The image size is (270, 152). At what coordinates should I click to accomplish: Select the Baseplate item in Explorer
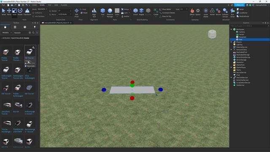[243, 37]
